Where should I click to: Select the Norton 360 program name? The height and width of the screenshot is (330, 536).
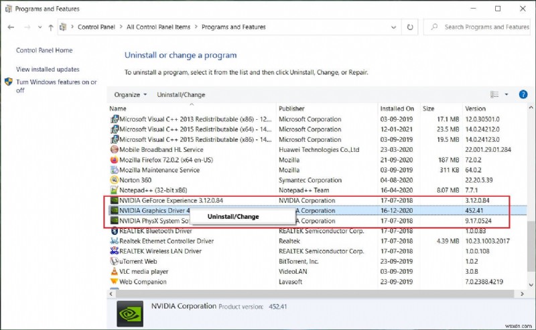tap(135, 180)
